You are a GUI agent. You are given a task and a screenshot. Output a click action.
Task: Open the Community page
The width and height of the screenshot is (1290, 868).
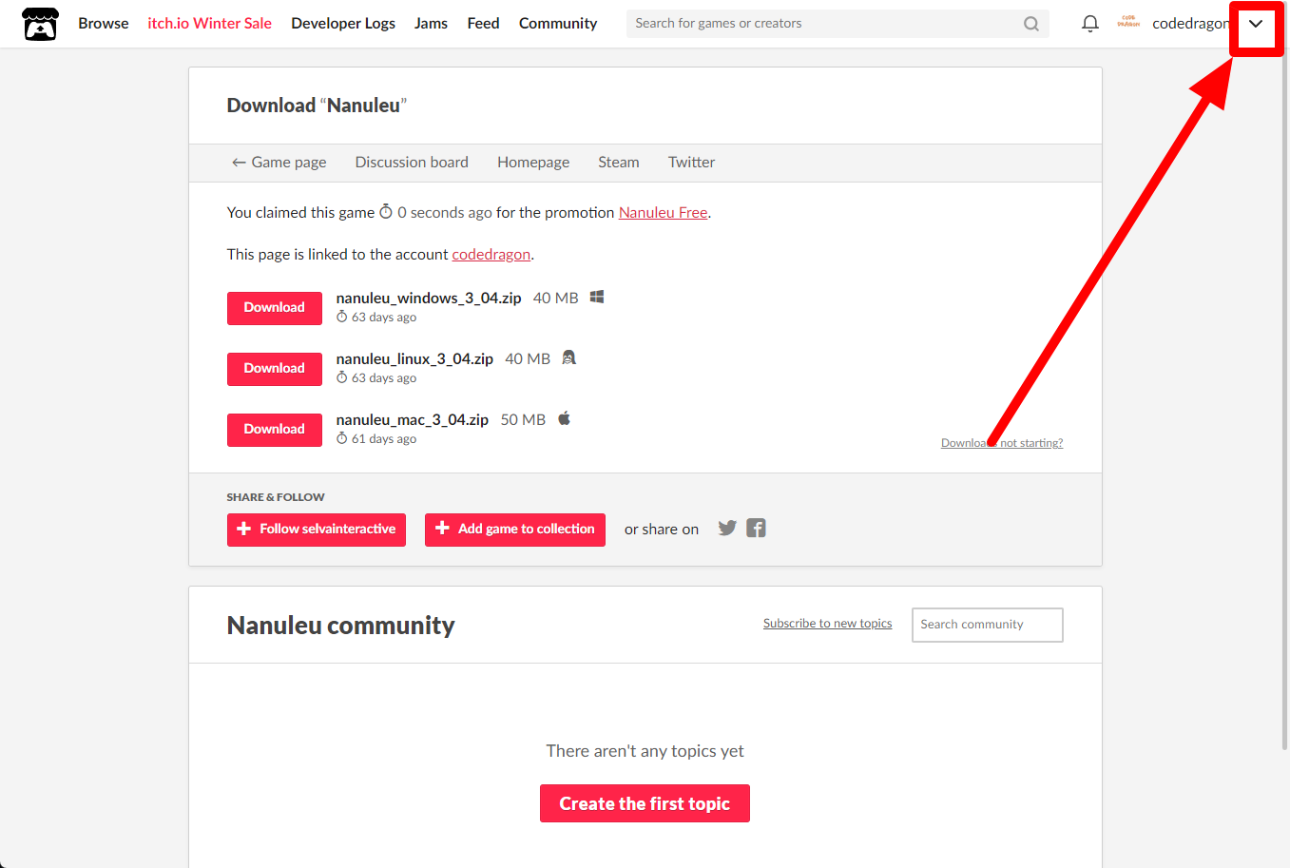[558, 24]
